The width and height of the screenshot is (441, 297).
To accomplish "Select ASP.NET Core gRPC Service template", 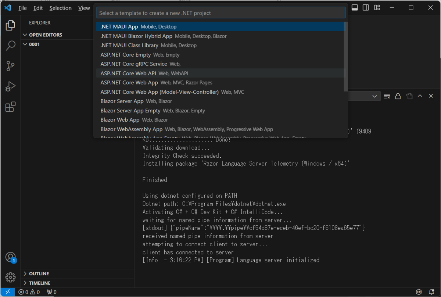I will (220, 64).
